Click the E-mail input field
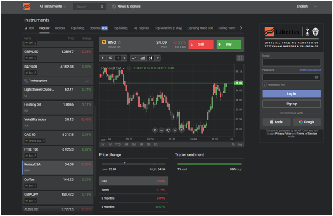The height and width of the screenshot is (216, 333). 291,63
